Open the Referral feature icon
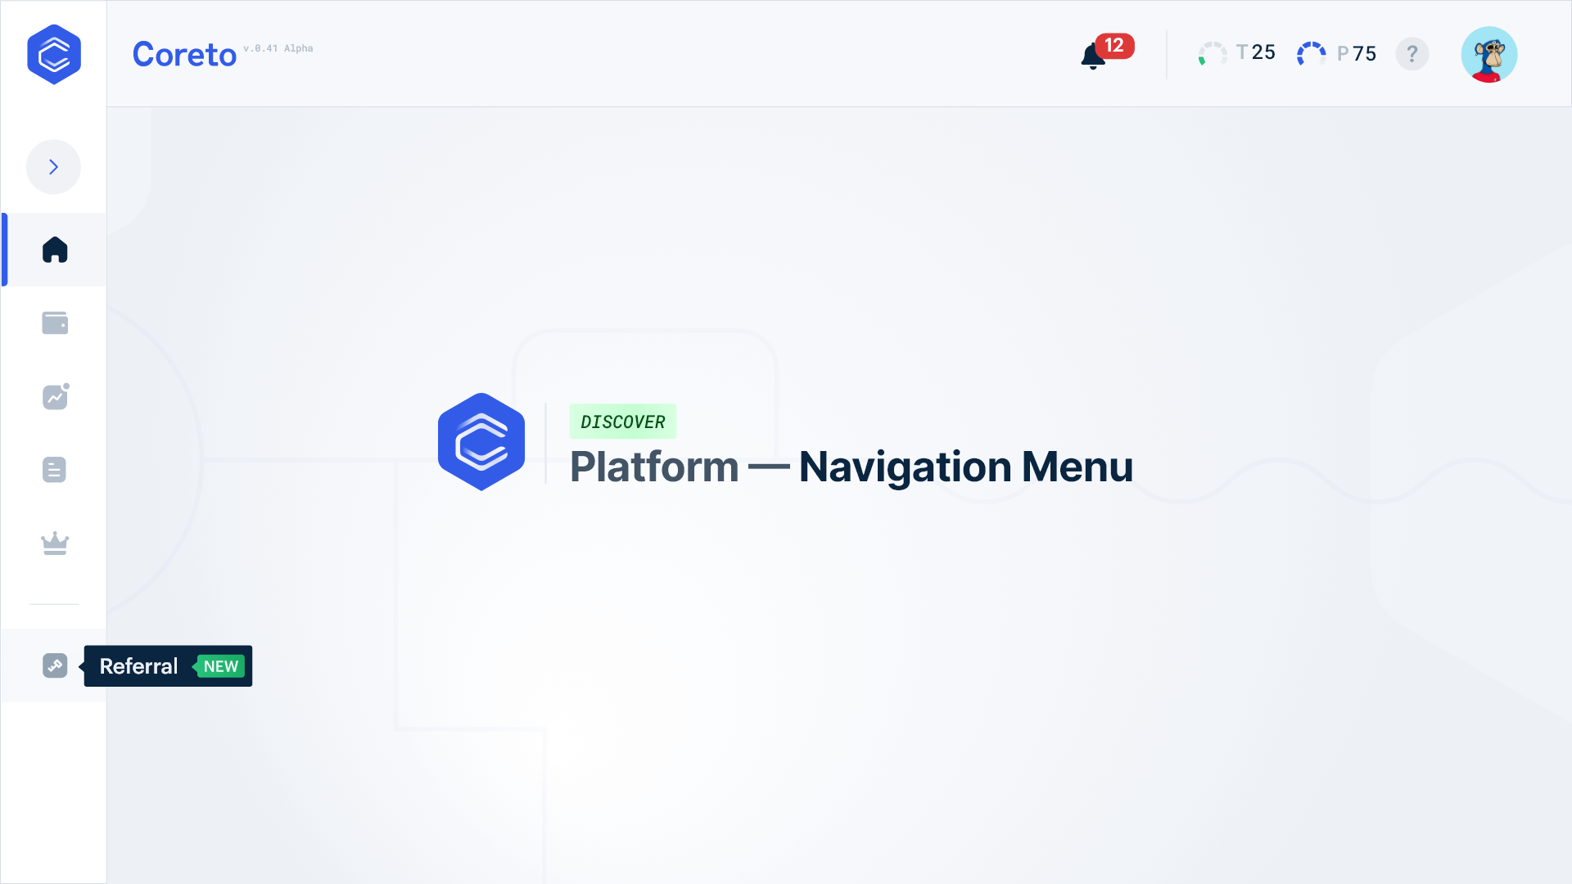 click(x=54, y=665)
